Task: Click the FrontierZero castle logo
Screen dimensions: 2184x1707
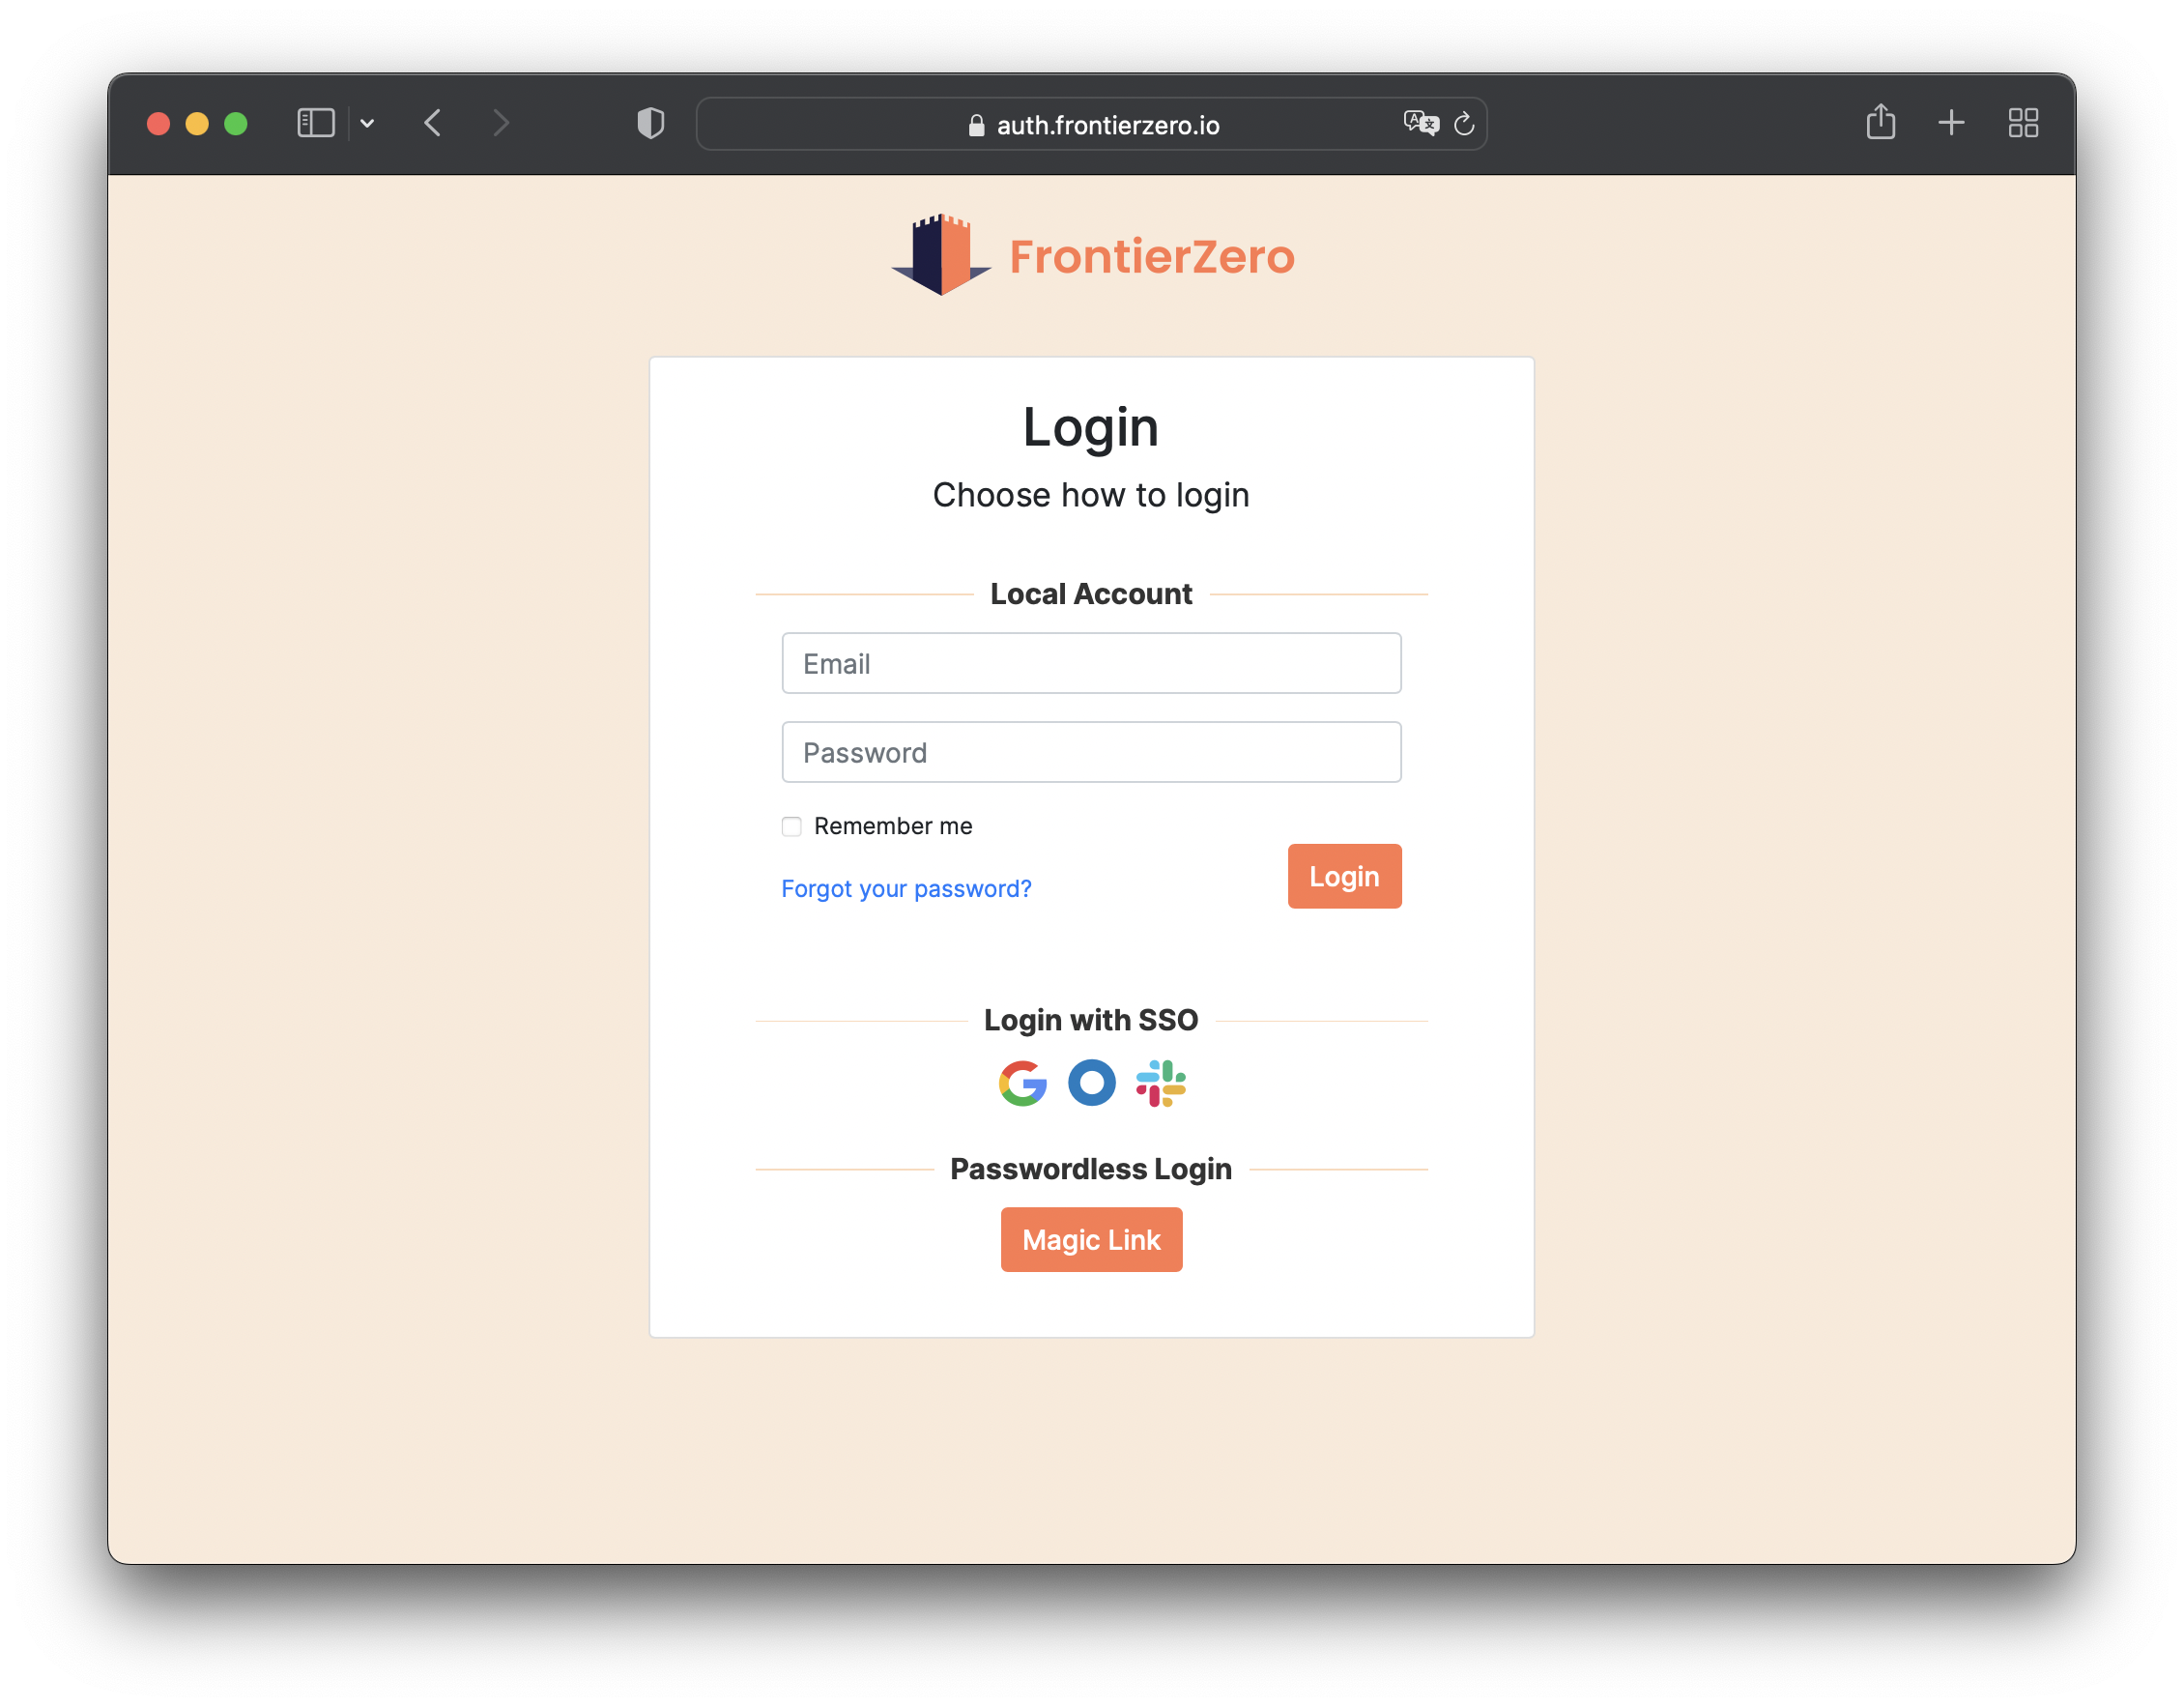Action: (x=940, y=255)
